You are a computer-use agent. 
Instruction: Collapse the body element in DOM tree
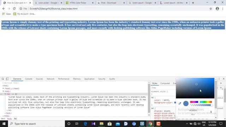point(3,91)
